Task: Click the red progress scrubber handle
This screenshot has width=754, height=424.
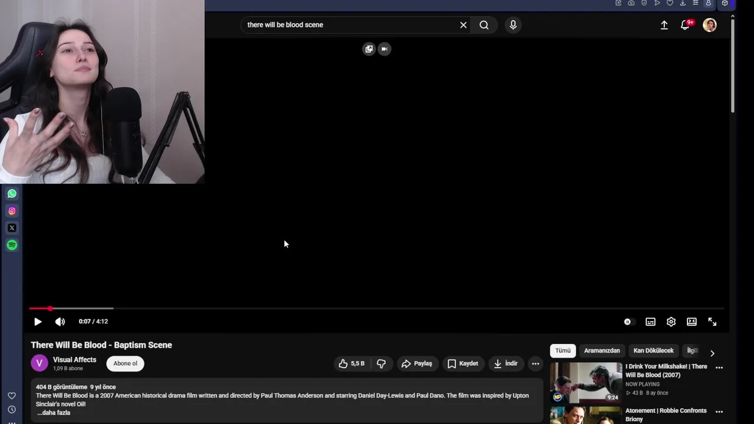Action: [x=50, y=309]
